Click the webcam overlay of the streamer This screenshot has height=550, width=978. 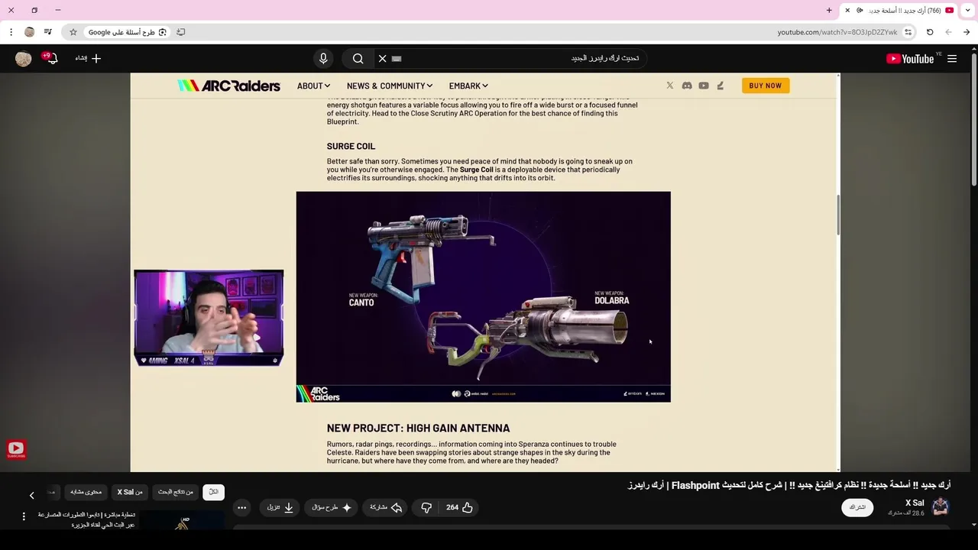209,318
